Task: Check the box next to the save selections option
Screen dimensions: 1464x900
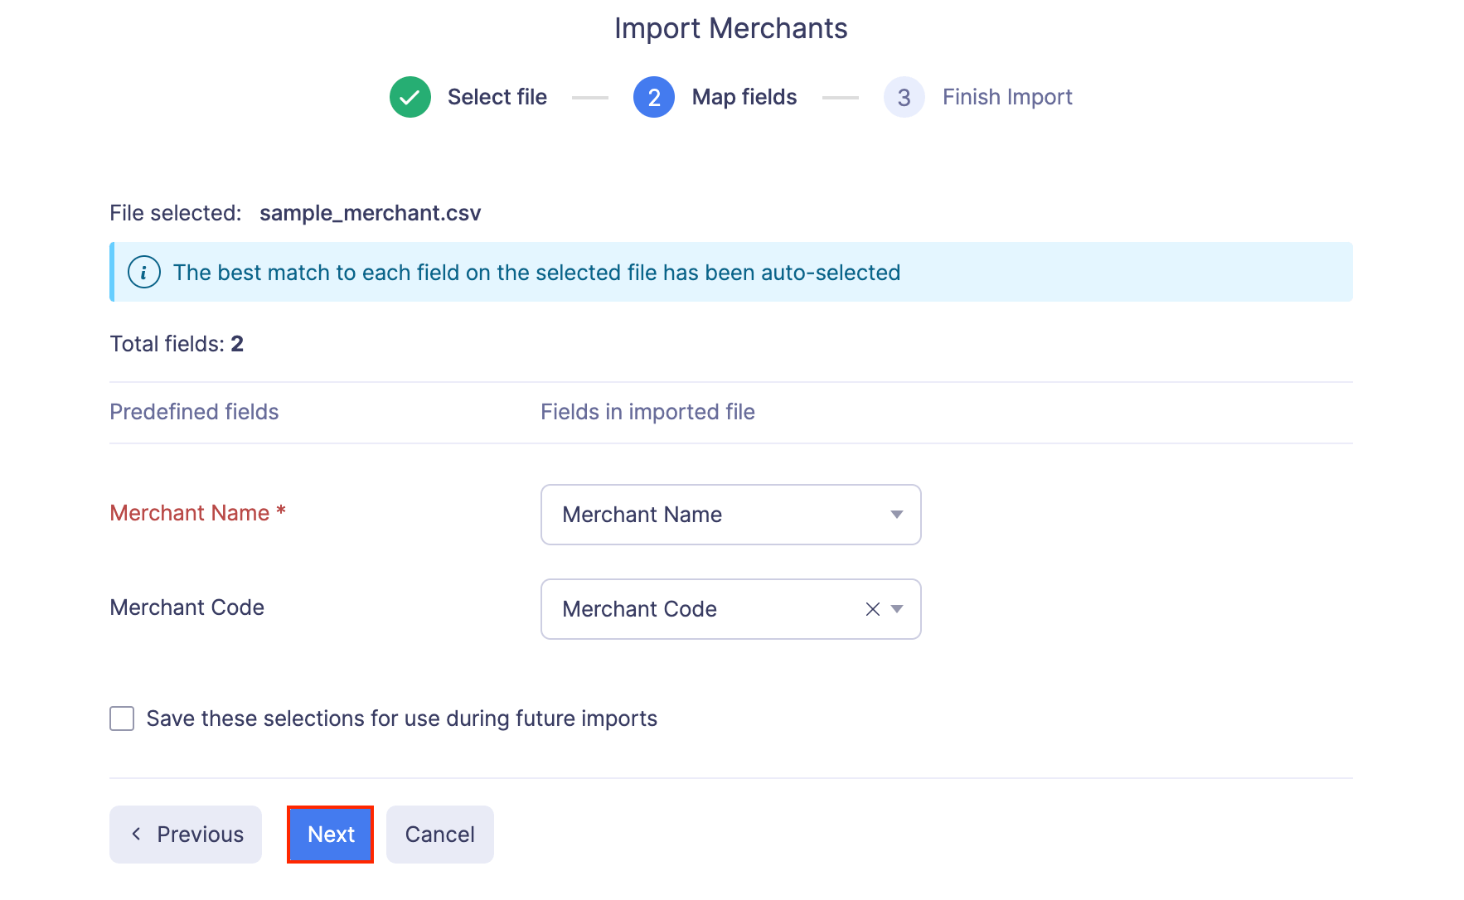Action: 121,719
